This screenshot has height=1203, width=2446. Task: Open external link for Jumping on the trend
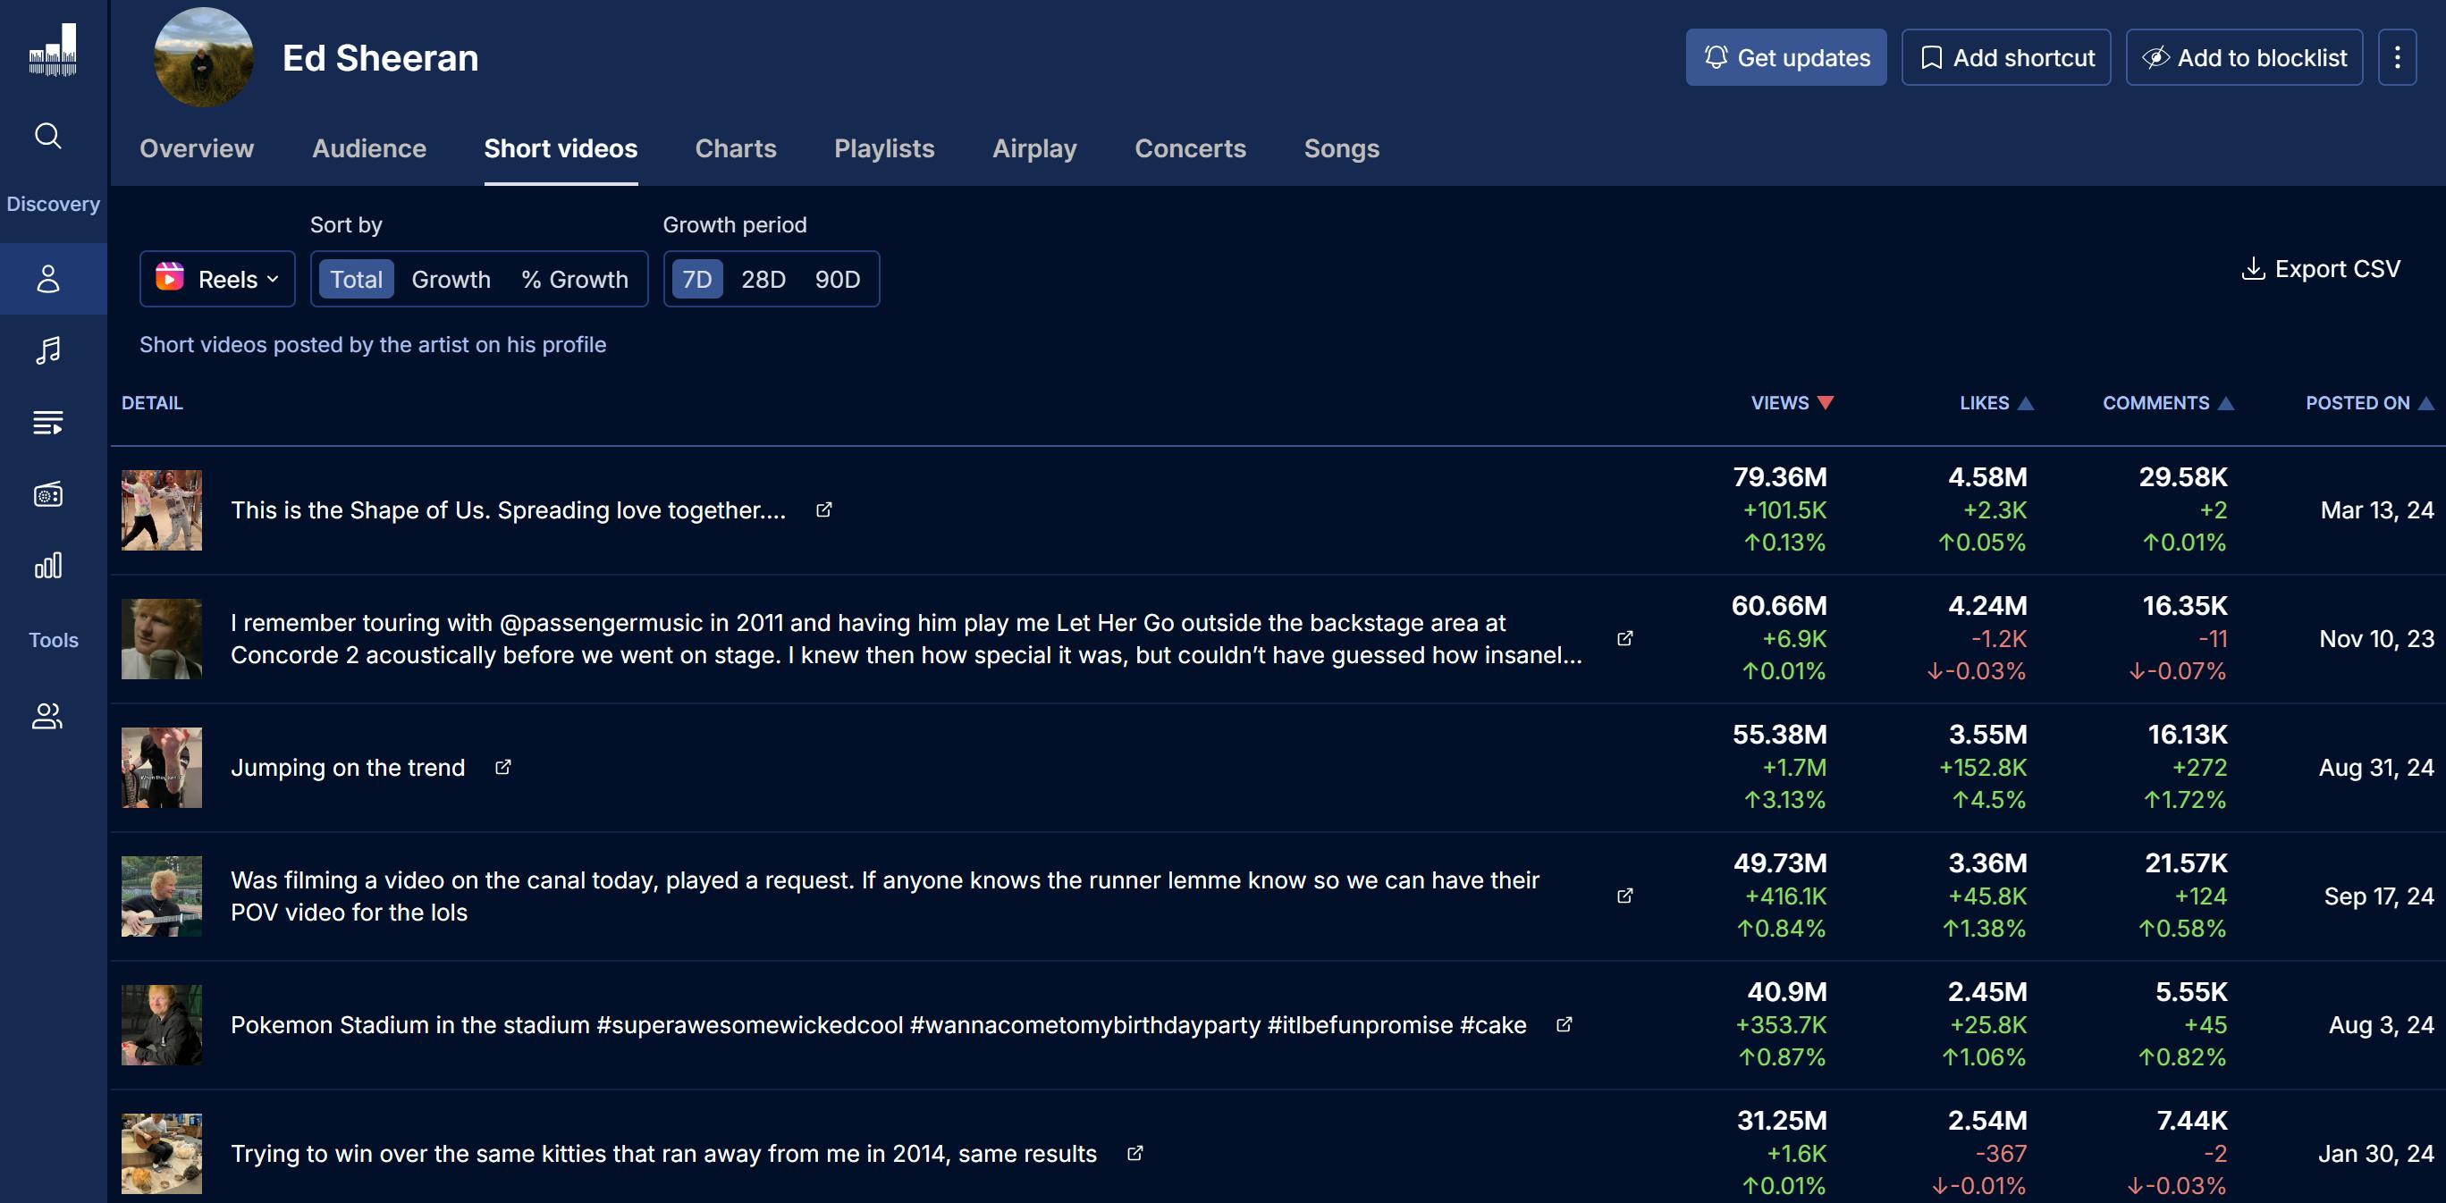pos(503,767)
